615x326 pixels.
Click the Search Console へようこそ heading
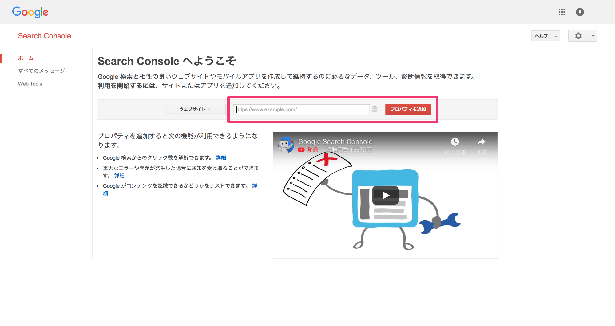point(167,61)
